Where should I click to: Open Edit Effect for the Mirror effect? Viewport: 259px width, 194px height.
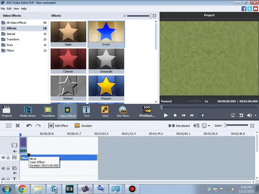58,126
